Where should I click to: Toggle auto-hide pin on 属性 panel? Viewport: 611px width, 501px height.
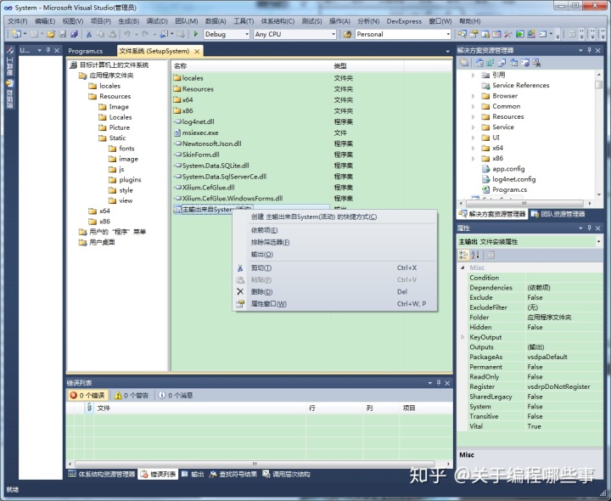pyautogui.click(x=589, y=228)
